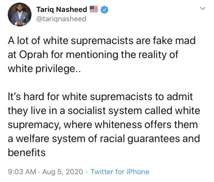Viewport: 214px width, 182px height.
Task: Click the line starting "supremacy, where whiteness"
Action: click(x=103, y=125)
